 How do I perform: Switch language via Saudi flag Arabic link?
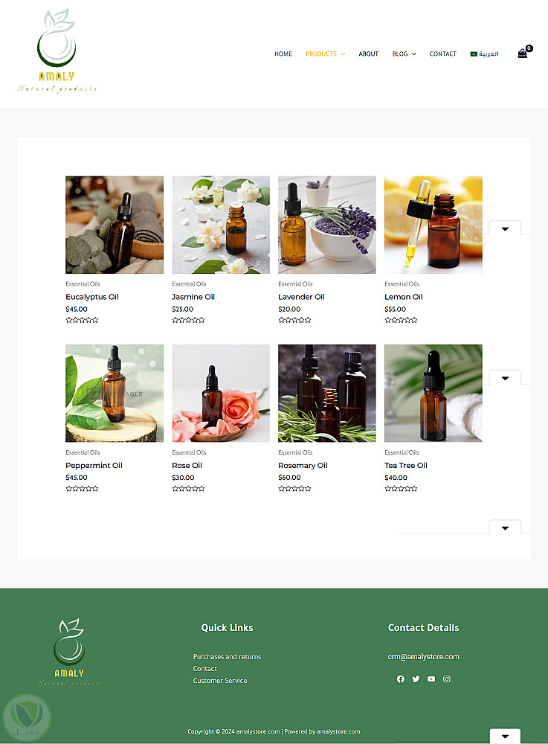[484, 54]
